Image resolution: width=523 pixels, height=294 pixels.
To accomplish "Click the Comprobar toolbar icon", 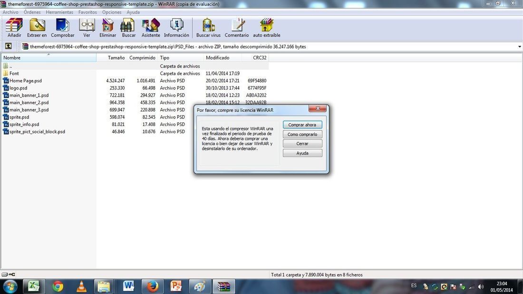I will click(63, 28).
